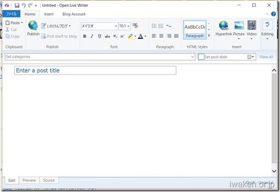The image size is (280, 192).
Task: Enable the Set post date checkbox
Action: click(201, 57)
